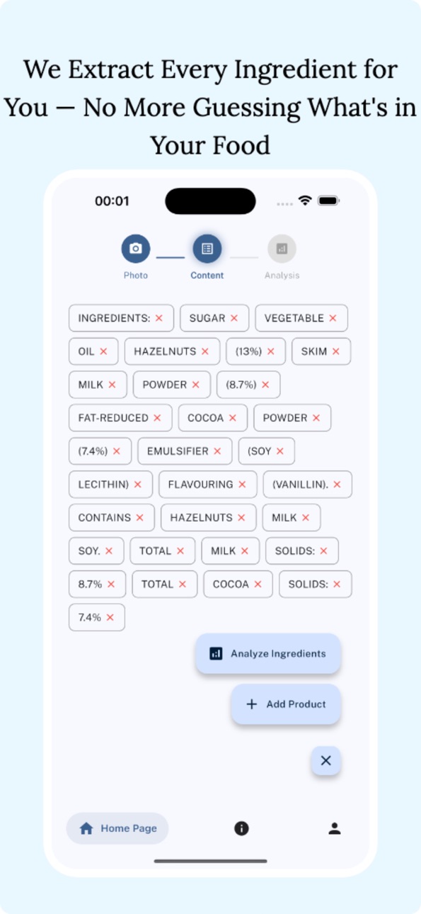Delete the VEGETABLE tag via red X

coord(333,318)
